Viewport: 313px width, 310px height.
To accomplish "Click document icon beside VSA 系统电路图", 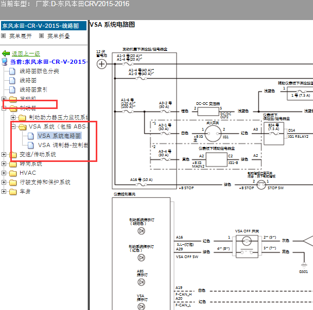I will 31,136.
